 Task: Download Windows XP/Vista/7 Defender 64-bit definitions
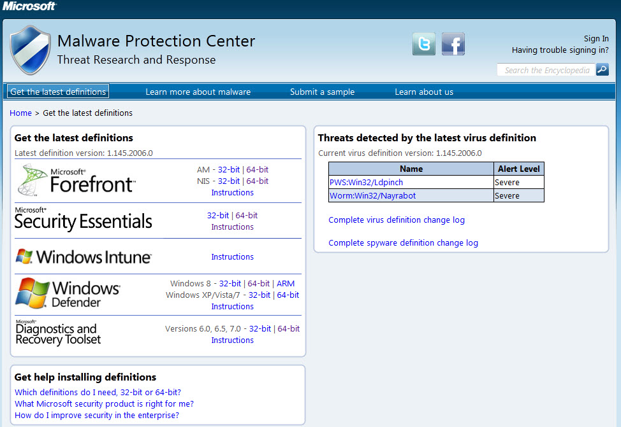point(288,295)
